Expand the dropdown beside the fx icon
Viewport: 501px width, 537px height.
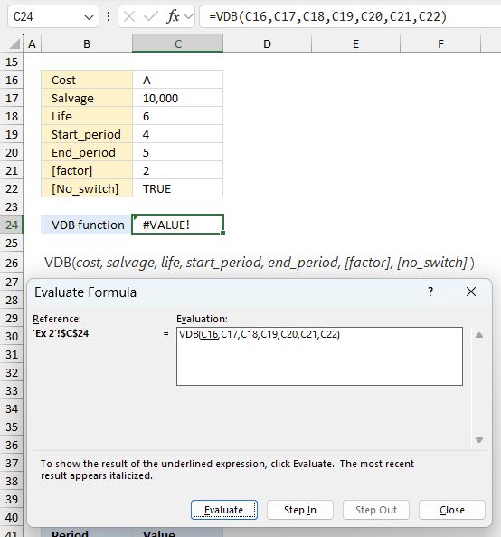point(188,16)
